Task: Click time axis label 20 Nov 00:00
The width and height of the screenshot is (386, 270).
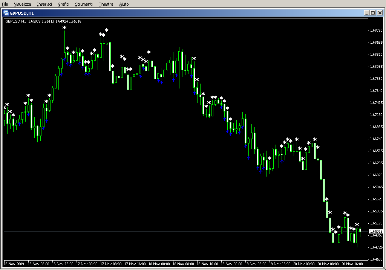Action: click(304, 264)
